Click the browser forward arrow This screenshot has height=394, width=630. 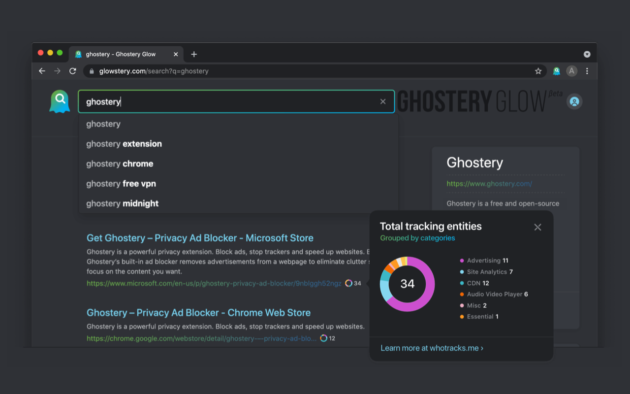(x=58, y=71)
